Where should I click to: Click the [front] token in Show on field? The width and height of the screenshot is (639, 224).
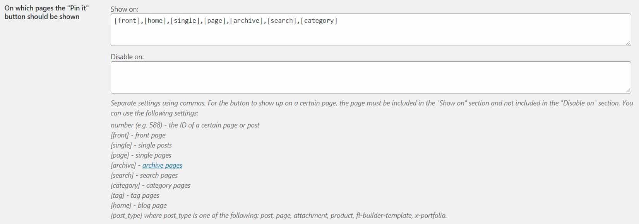coord(127,21)
